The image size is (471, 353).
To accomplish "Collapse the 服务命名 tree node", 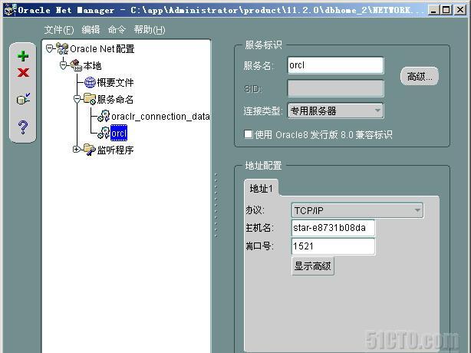I will tap(77, 99).
